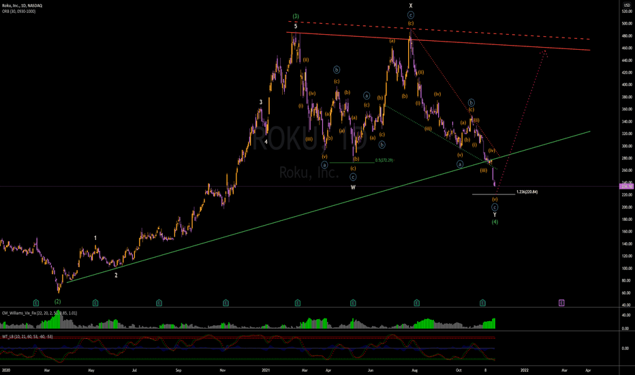Select the green (3) wave label

296,16
